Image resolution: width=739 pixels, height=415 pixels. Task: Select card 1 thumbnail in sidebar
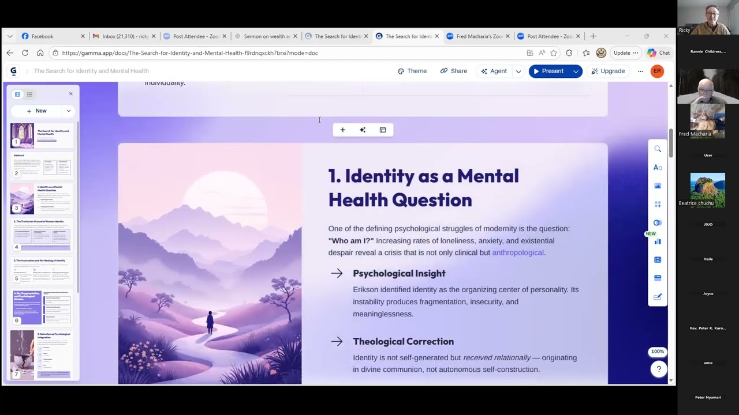tap(42, 136)
